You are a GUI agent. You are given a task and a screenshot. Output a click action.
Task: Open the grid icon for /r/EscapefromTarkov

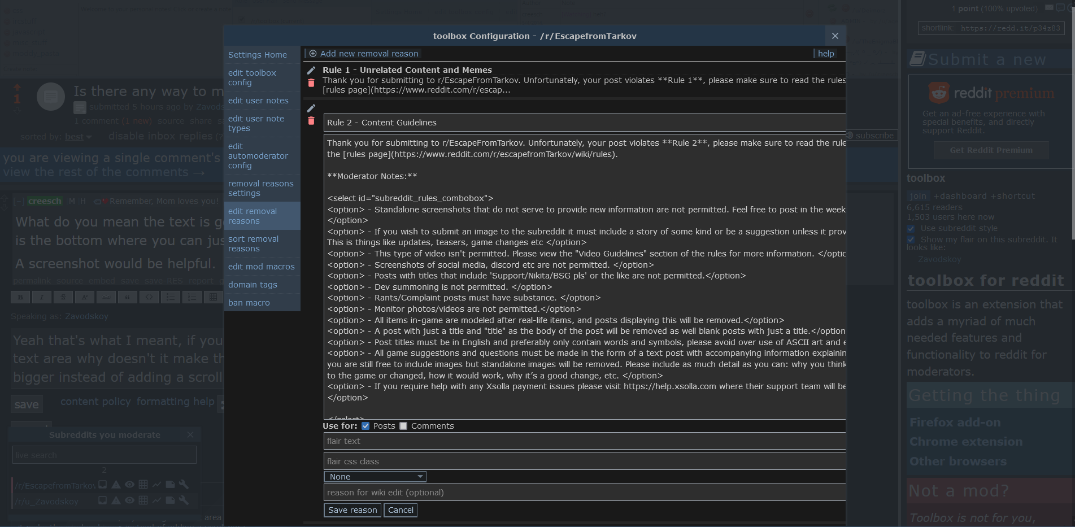(143, 485)
